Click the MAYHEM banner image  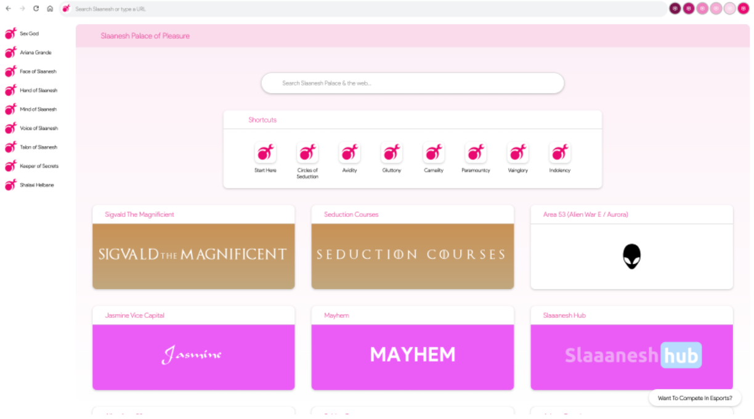pyautogui.click(x=413, y=357)
